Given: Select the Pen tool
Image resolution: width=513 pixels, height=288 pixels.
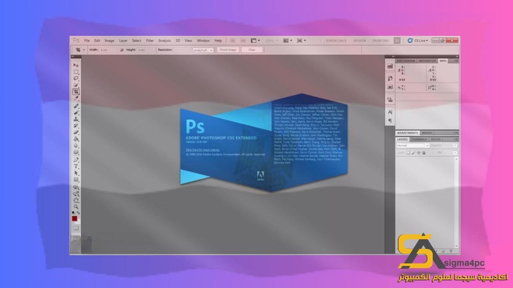Looking at the screenshot, I should click(76, 160).
